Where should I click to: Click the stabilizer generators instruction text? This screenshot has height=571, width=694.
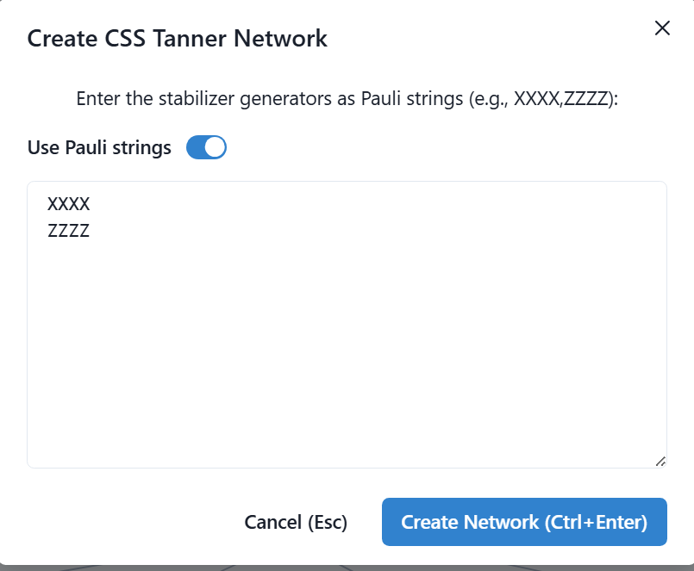point(347,99)
